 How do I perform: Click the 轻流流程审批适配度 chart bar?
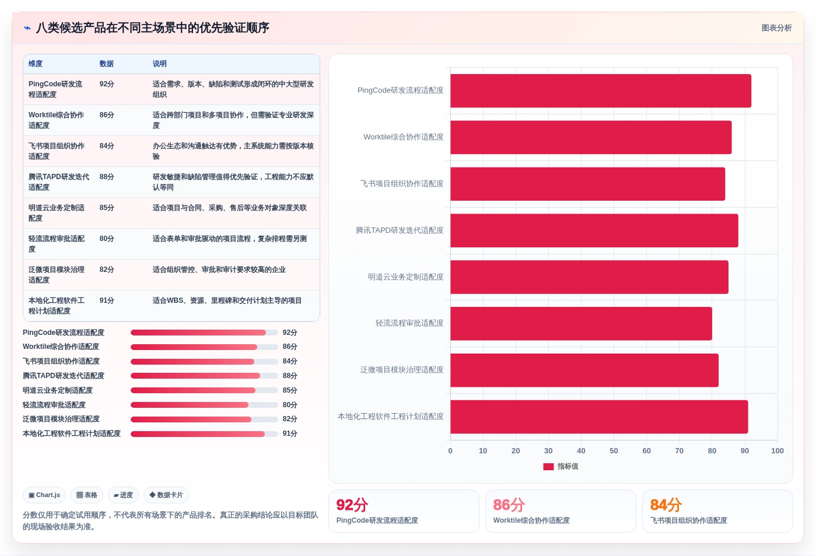coord(581,324)
